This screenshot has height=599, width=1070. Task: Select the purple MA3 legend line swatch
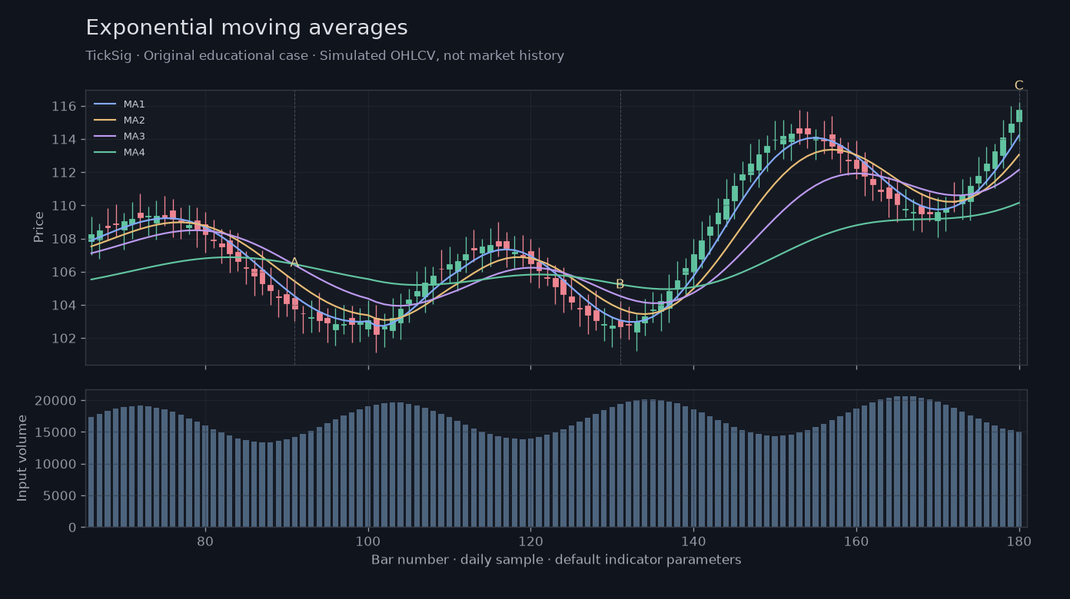105,137
